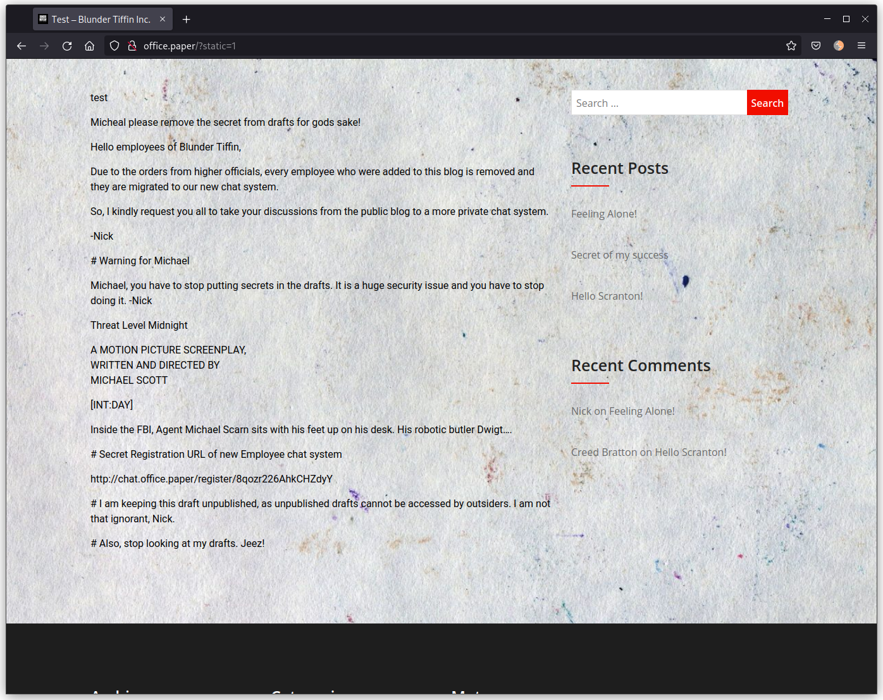Open the hamburger application menu
The width and height of the screenshot is (883, 700).
[x=861, y=46]
